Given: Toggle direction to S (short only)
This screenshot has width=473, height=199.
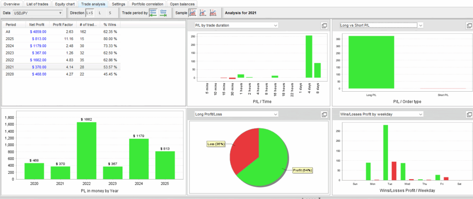Looking at the screenshot, I should point(110,13).
